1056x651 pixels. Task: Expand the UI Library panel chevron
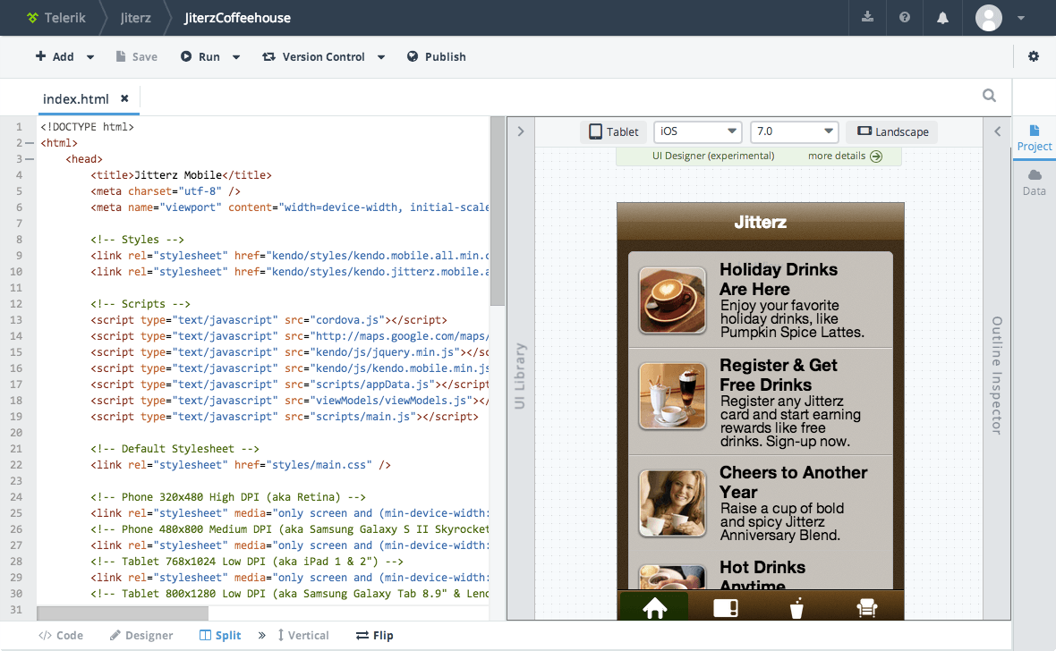(x=521, y=131)
